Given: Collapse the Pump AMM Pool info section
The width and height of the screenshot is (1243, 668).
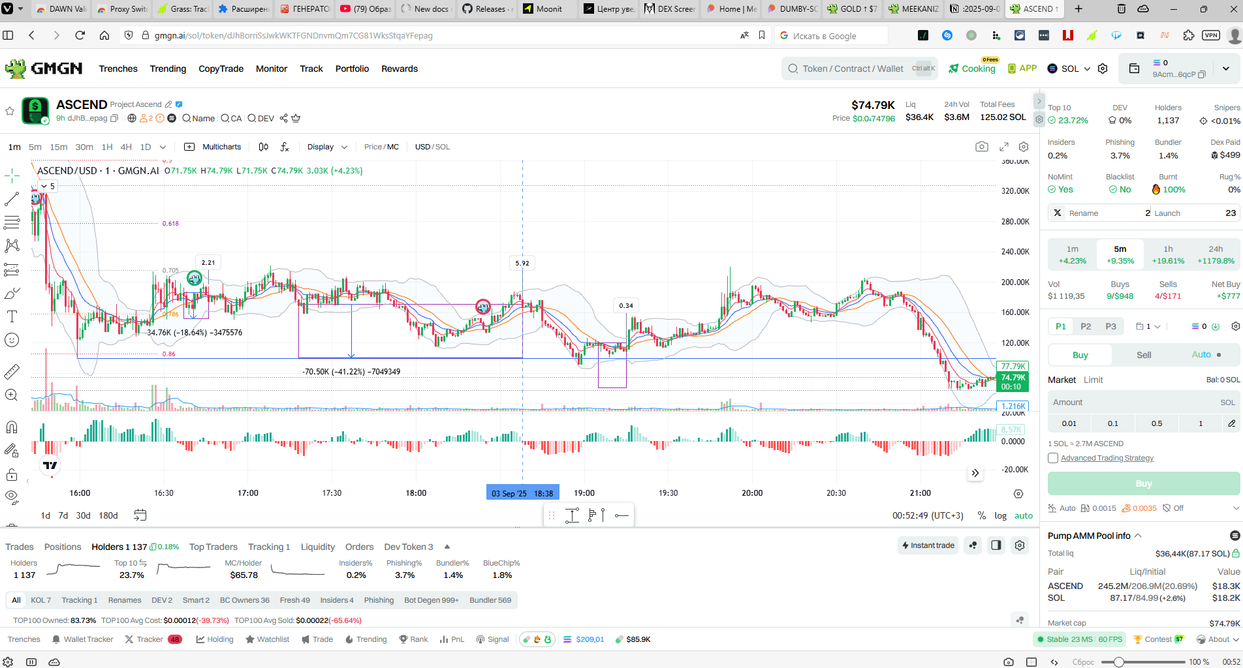Looking at the screenshot, I should pyautogui.click(x=1138, y=536).
